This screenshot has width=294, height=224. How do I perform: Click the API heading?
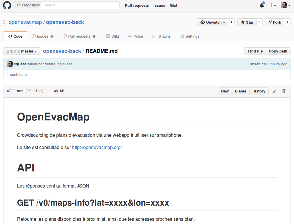point(26,168)
